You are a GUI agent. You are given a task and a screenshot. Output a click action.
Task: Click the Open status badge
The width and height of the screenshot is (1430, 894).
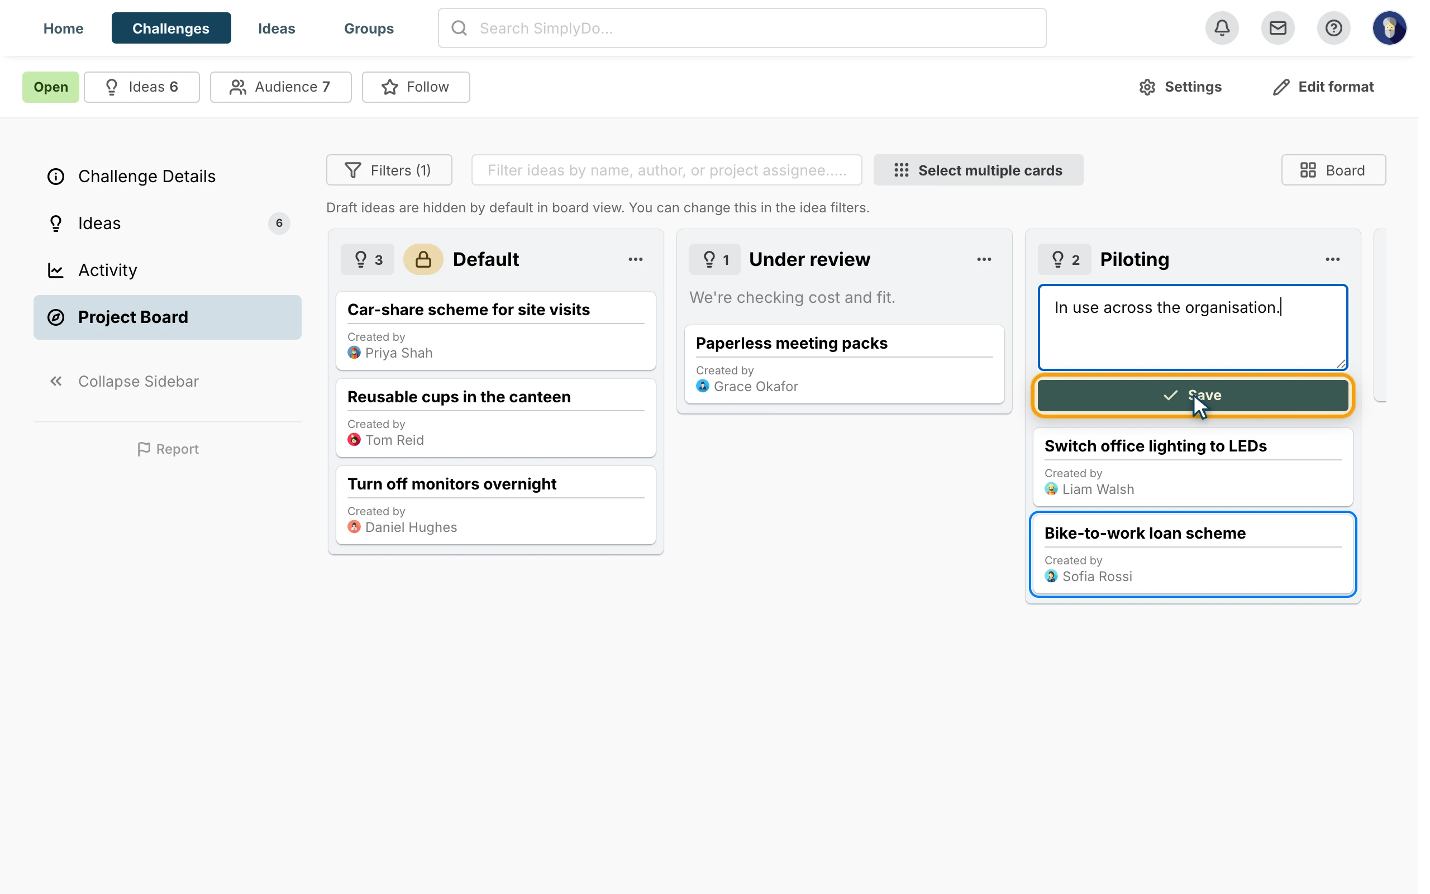(x=51, y=87)
